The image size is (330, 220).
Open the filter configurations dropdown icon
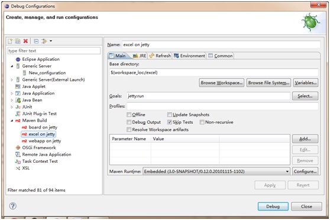47,41
